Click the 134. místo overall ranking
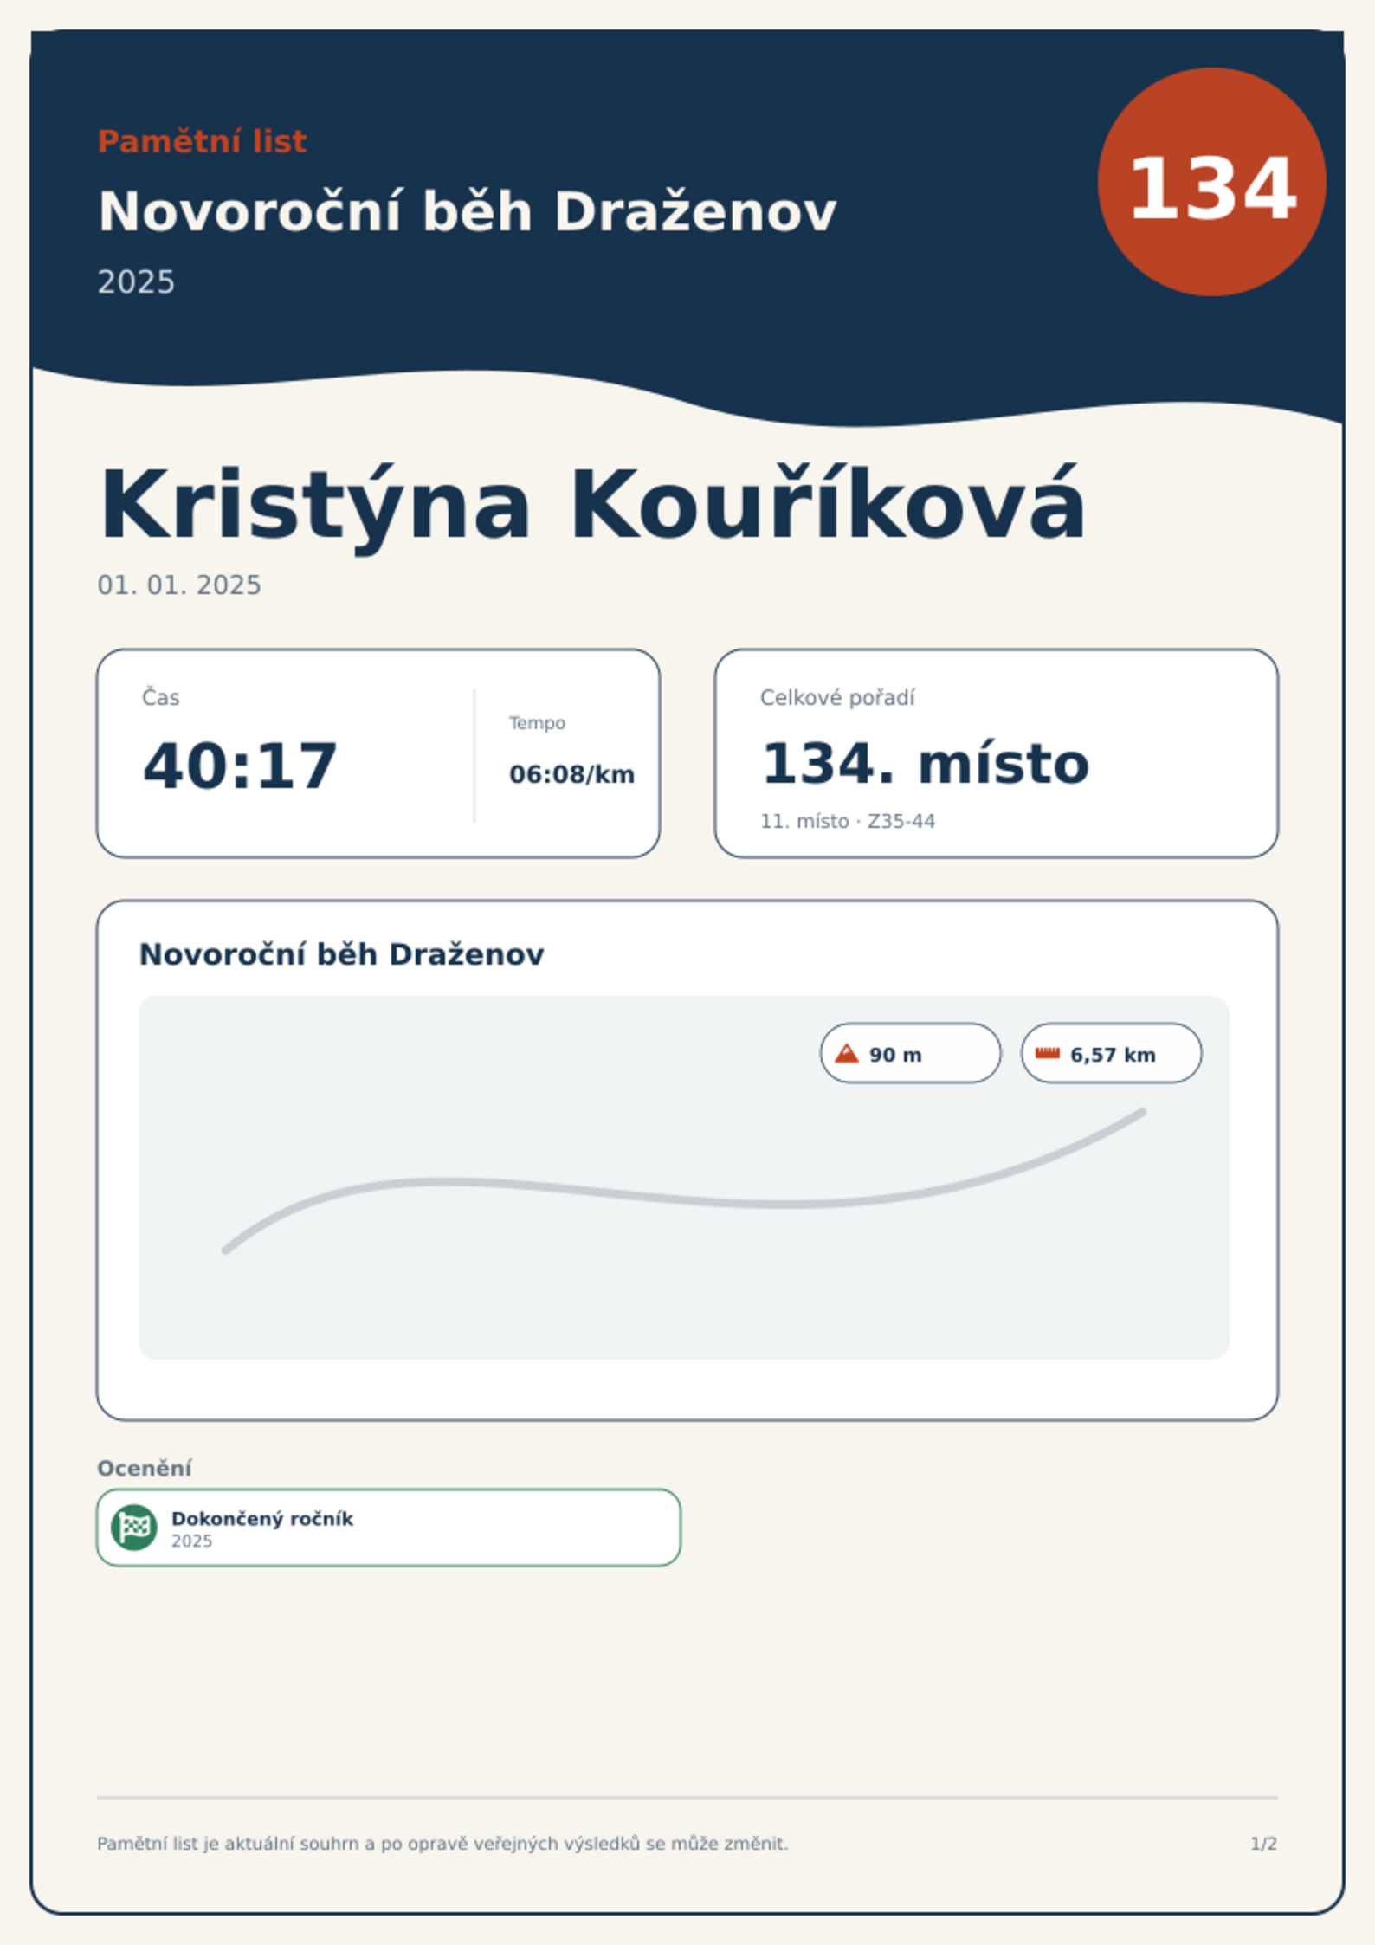1375x1945 pixels. pos(925,764)
